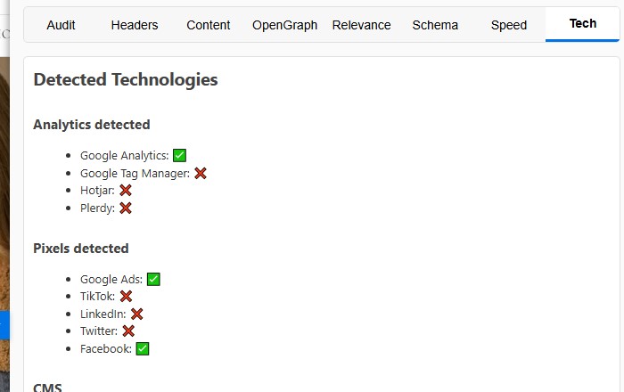
Task: Switch to the Headers tab
Action: pos(135,25)
